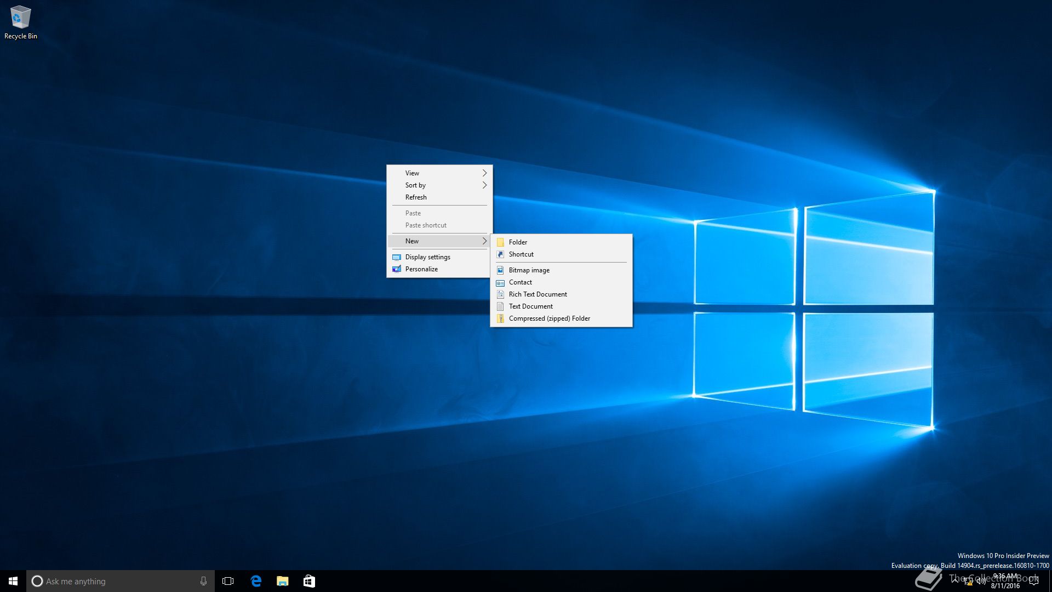Viewport: 1052px width, 592px height.
Task: Open the Recycle Bin desktop icon
Action: (20, 22)
